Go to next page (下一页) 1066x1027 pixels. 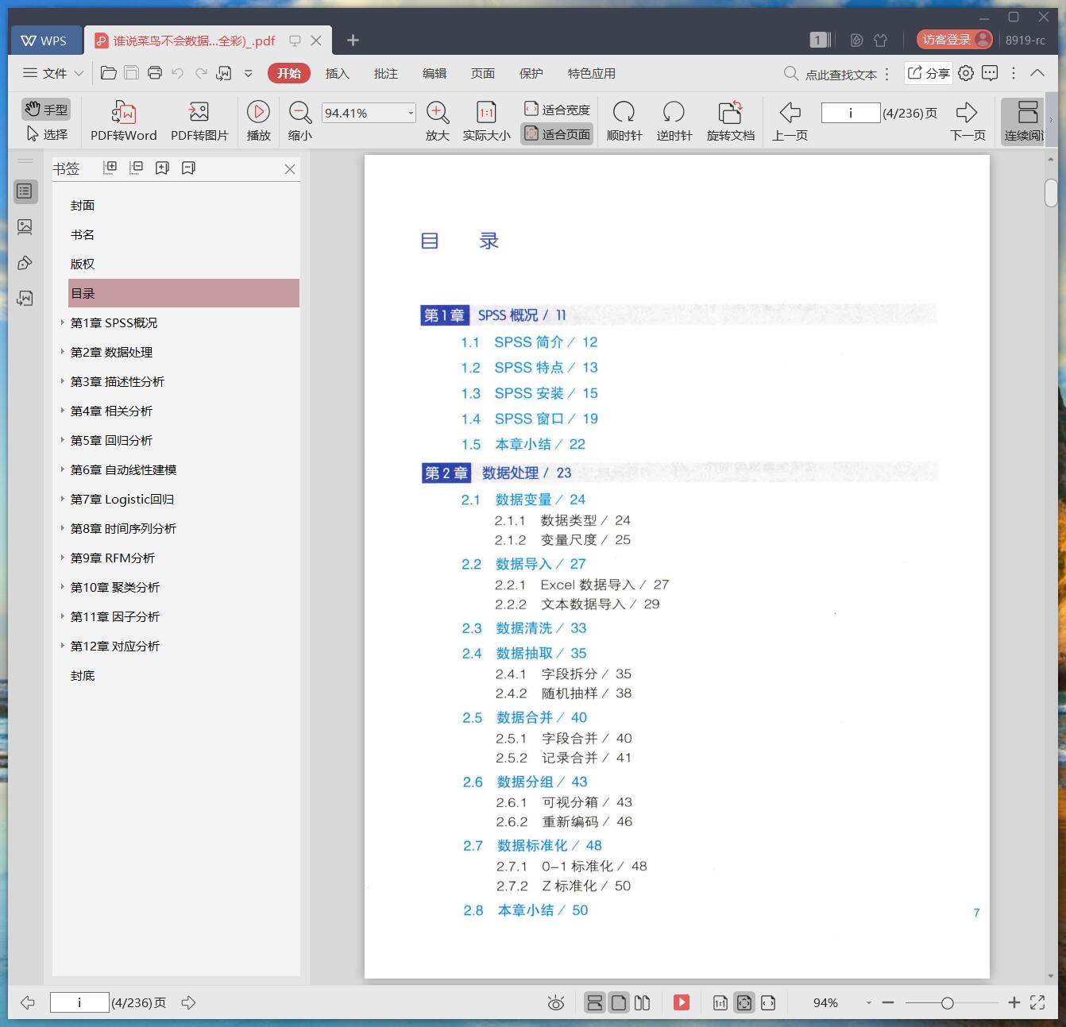(x=967, y=122)
